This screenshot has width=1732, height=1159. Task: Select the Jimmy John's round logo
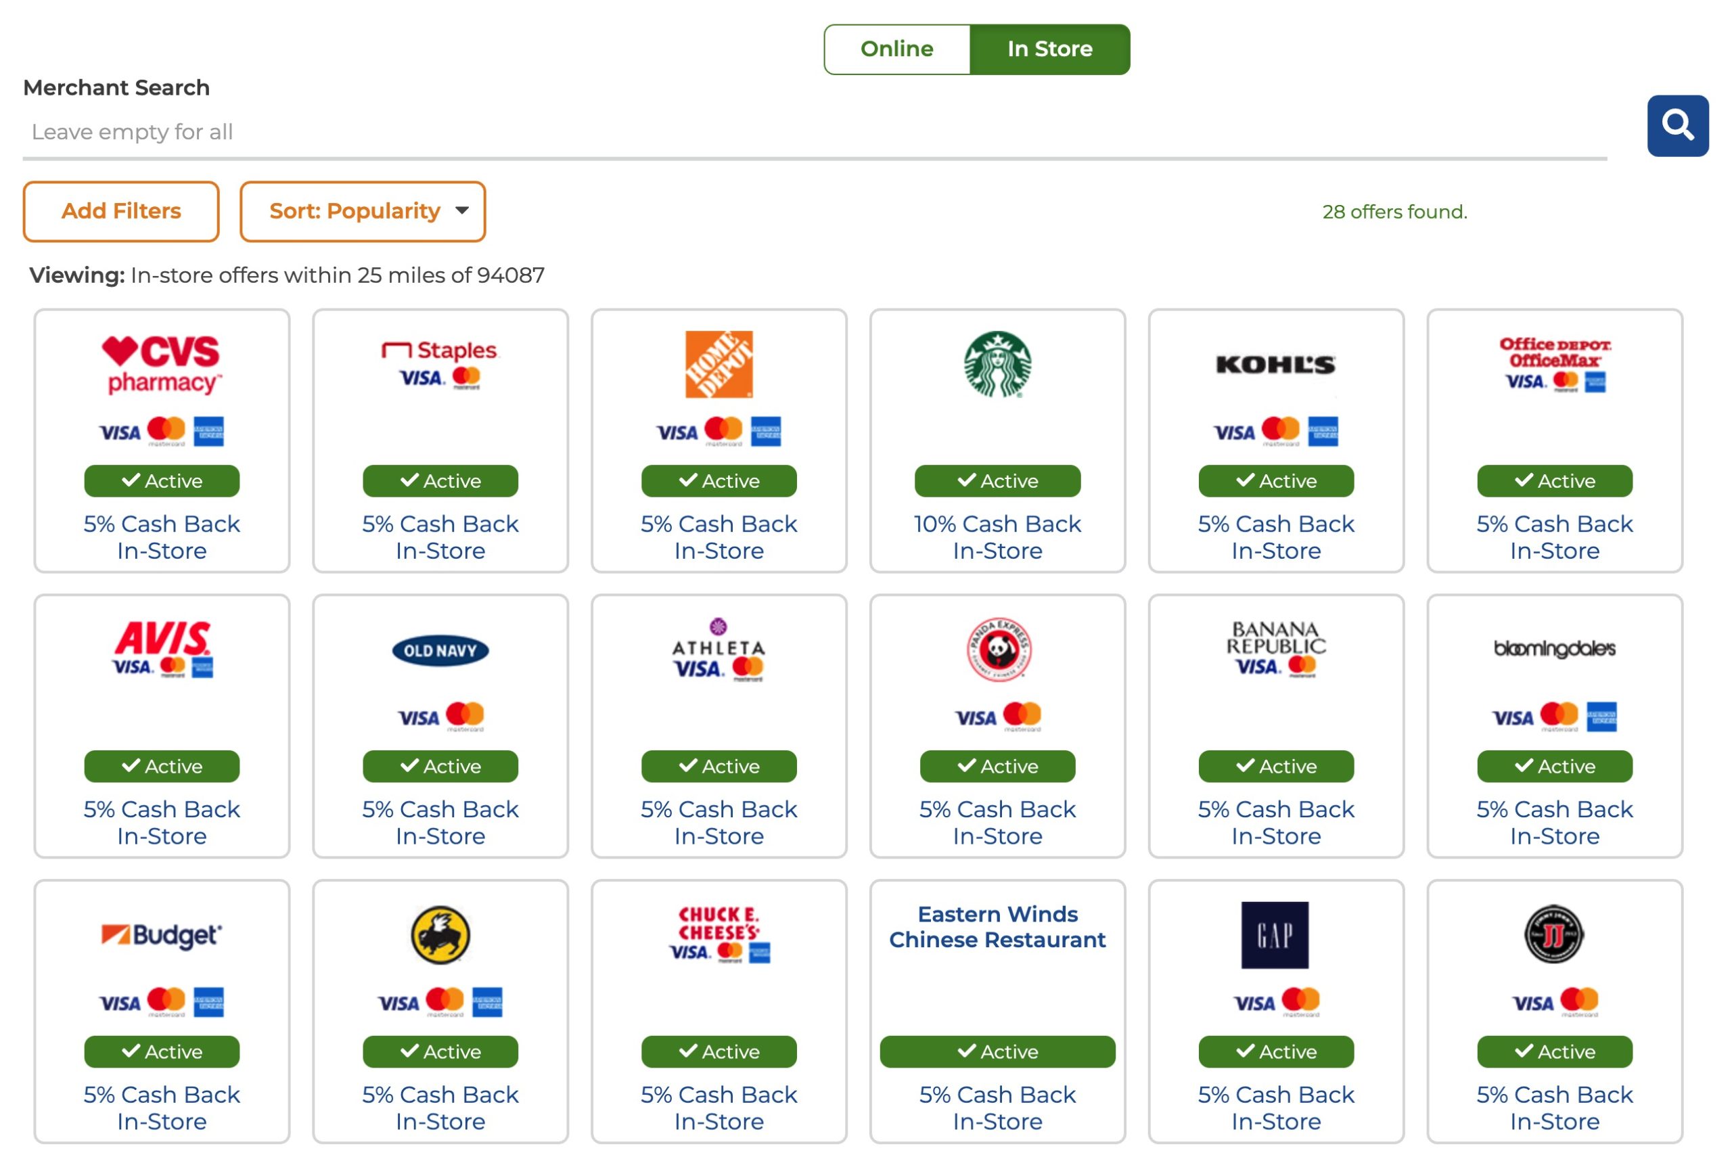1554,934
